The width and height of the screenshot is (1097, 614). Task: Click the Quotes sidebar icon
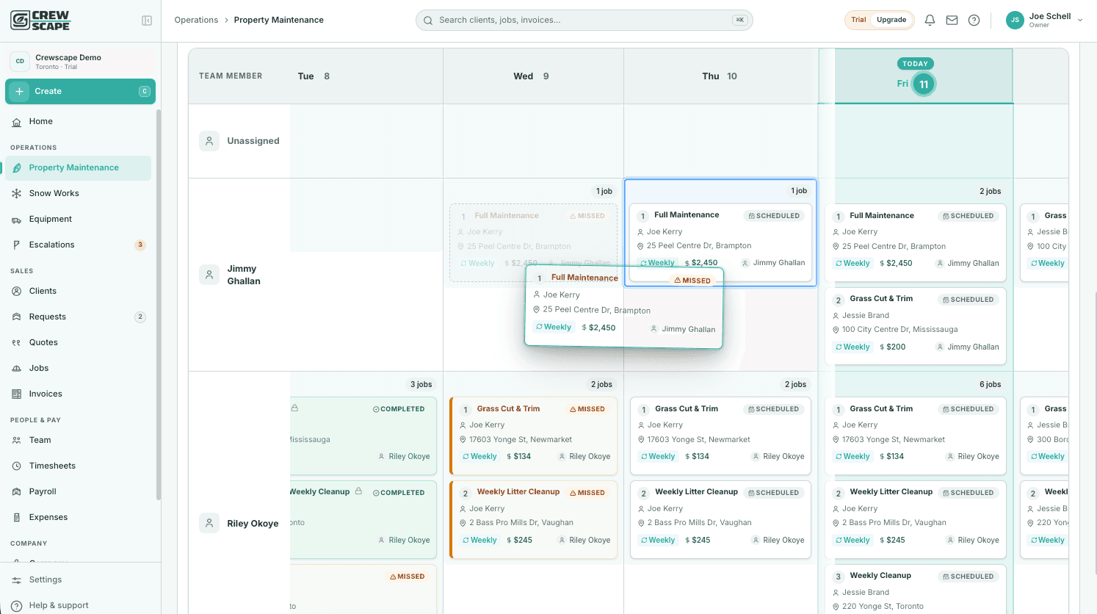(x=16, y=342)
